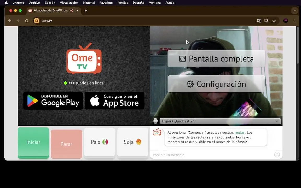Reload the ome.tv page

tap(26, 21)
